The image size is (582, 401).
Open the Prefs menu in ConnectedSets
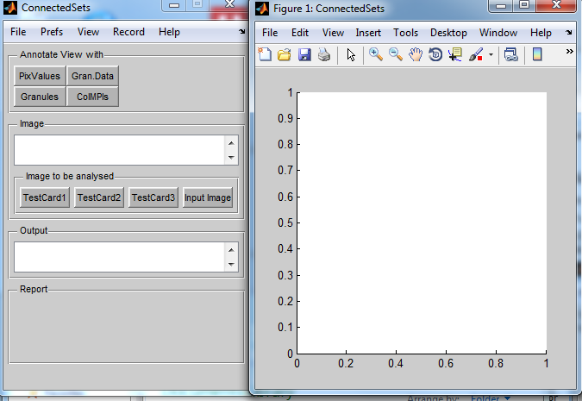52,32
